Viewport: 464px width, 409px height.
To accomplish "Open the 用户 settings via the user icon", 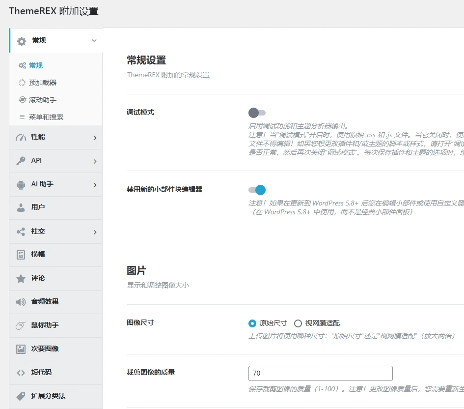I will coord(22,208).
